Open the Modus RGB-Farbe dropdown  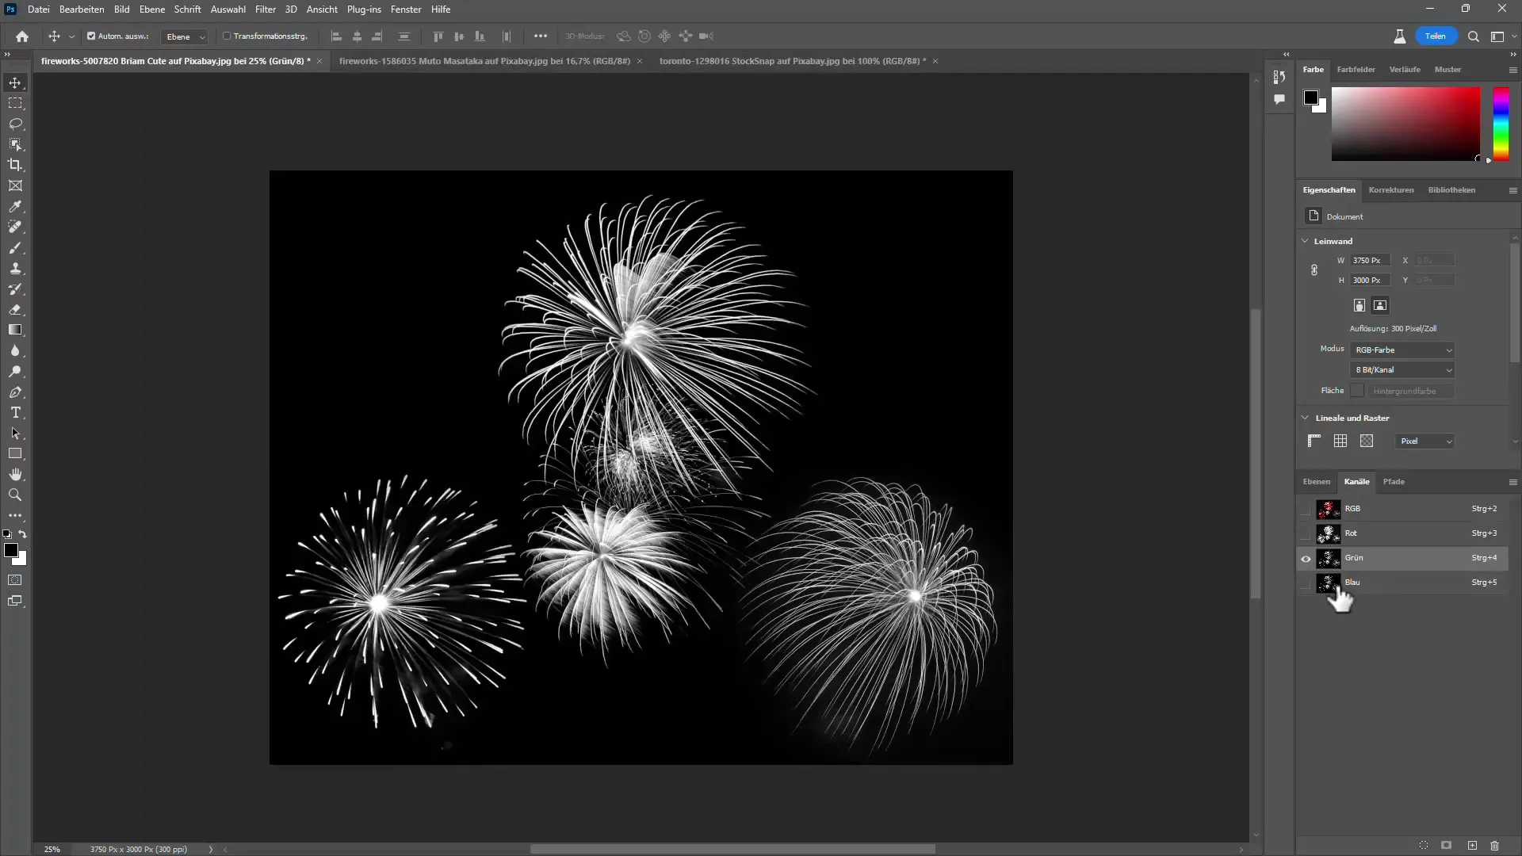1402,350
